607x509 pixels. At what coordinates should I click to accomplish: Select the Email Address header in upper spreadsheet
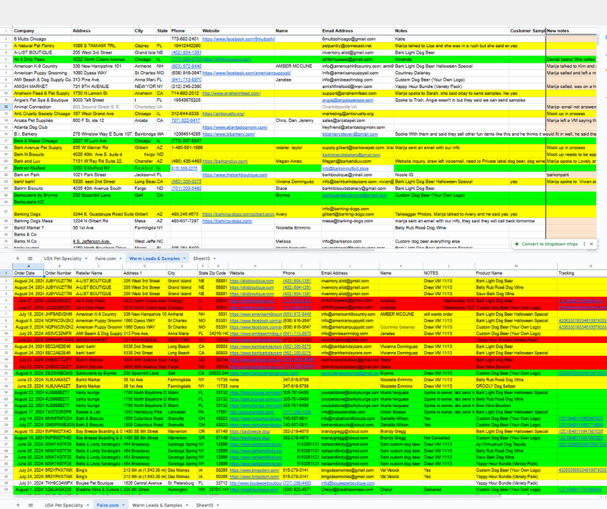pos(357,30)
